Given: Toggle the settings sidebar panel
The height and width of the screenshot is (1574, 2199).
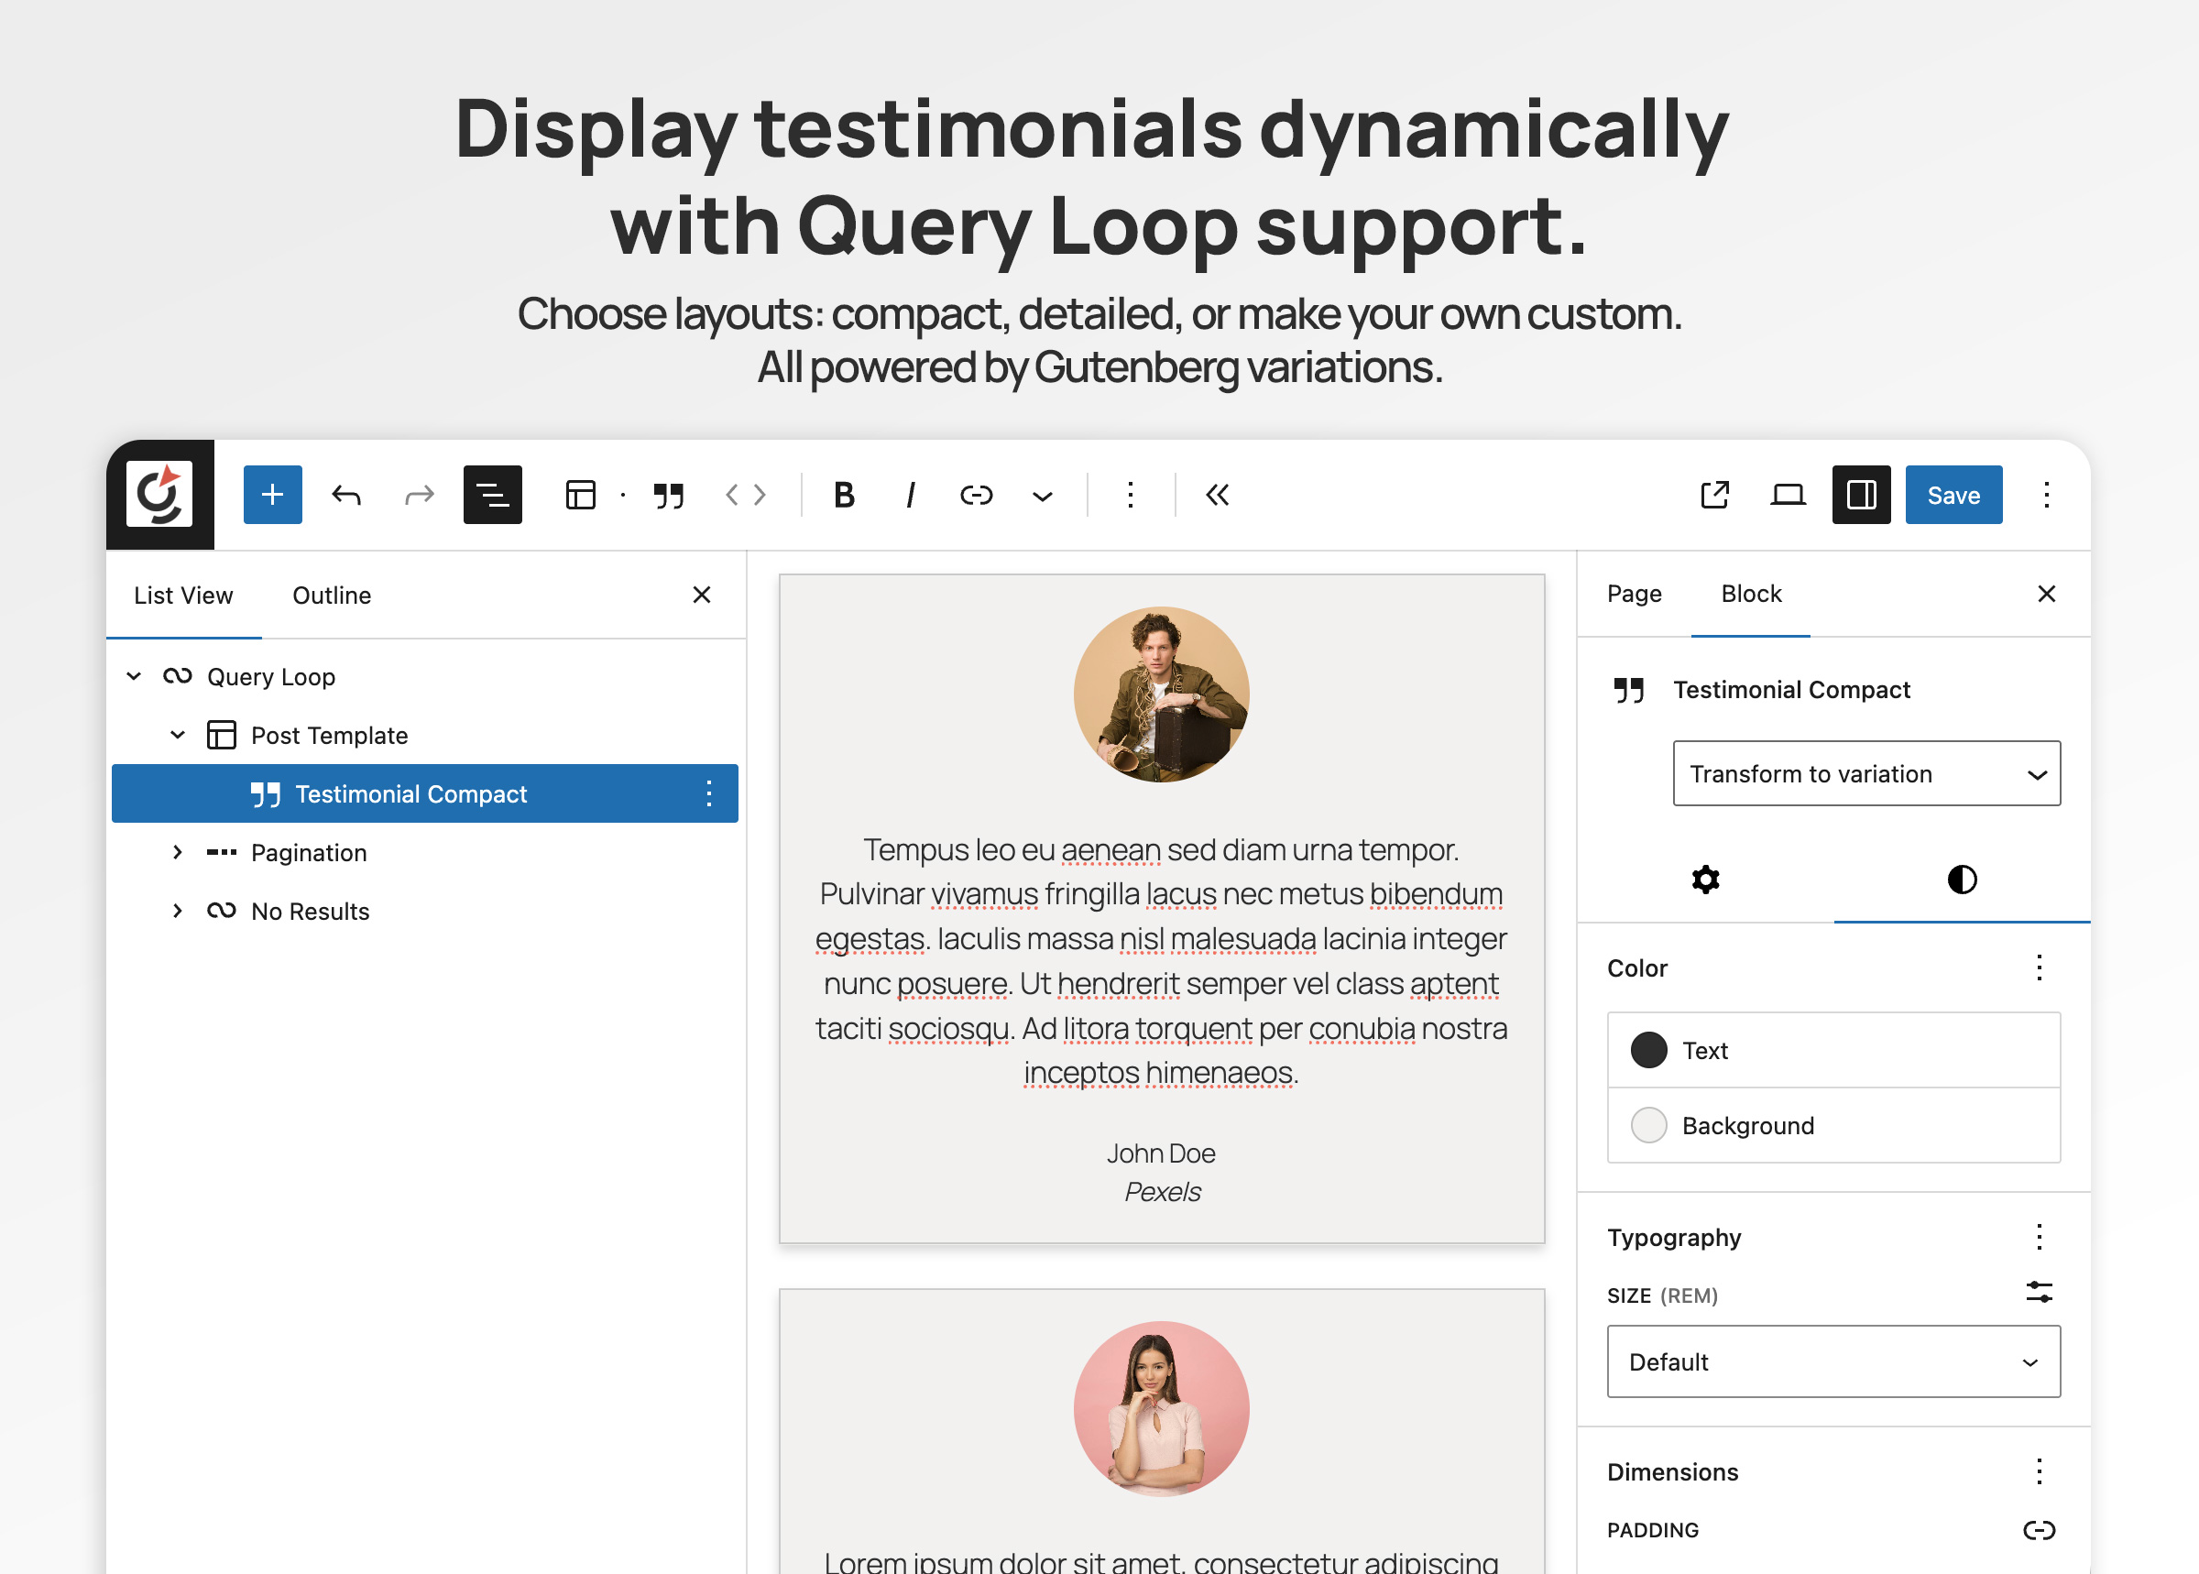Looking at the screenshot, I should 1860,496.
